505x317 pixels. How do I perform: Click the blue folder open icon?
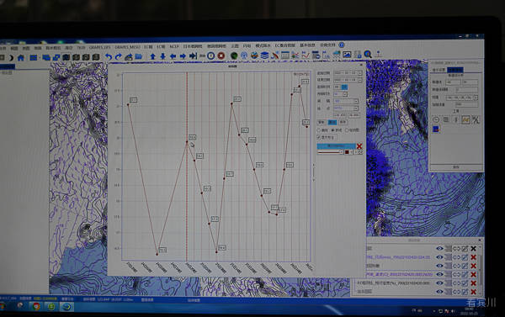click(x=139, y=56)
